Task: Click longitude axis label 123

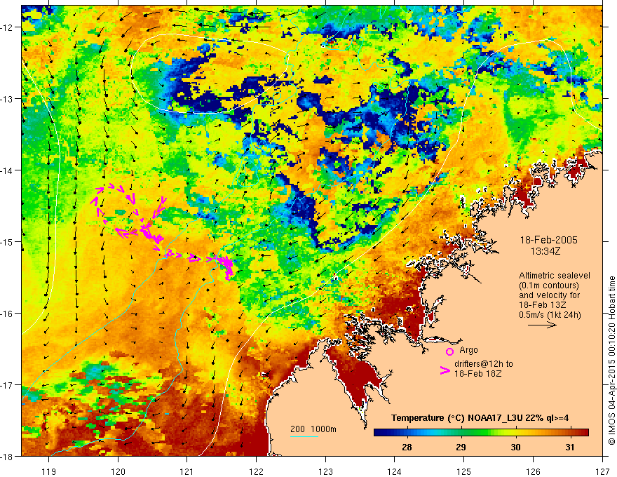Action: pos(325,471)
